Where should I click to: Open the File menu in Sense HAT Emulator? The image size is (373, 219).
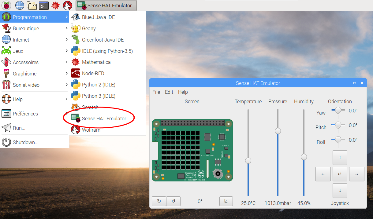click(156, 92)
